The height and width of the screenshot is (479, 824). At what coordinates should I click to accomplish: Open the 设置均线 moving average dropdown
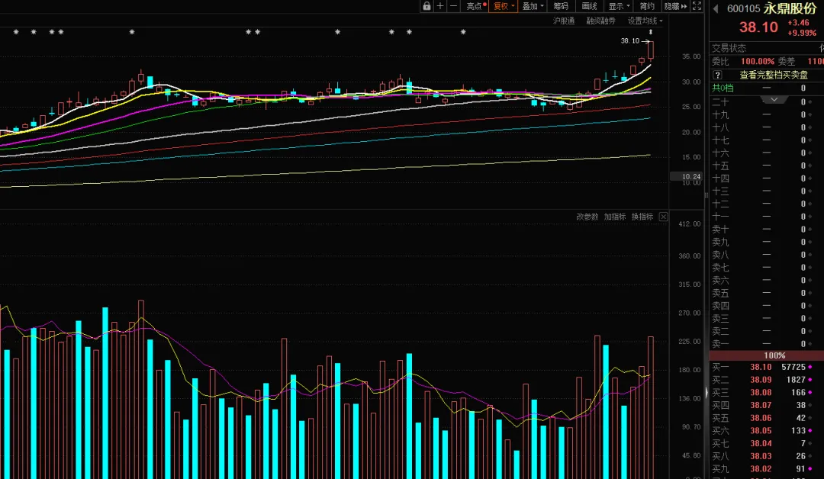click(x=645, y=21)
